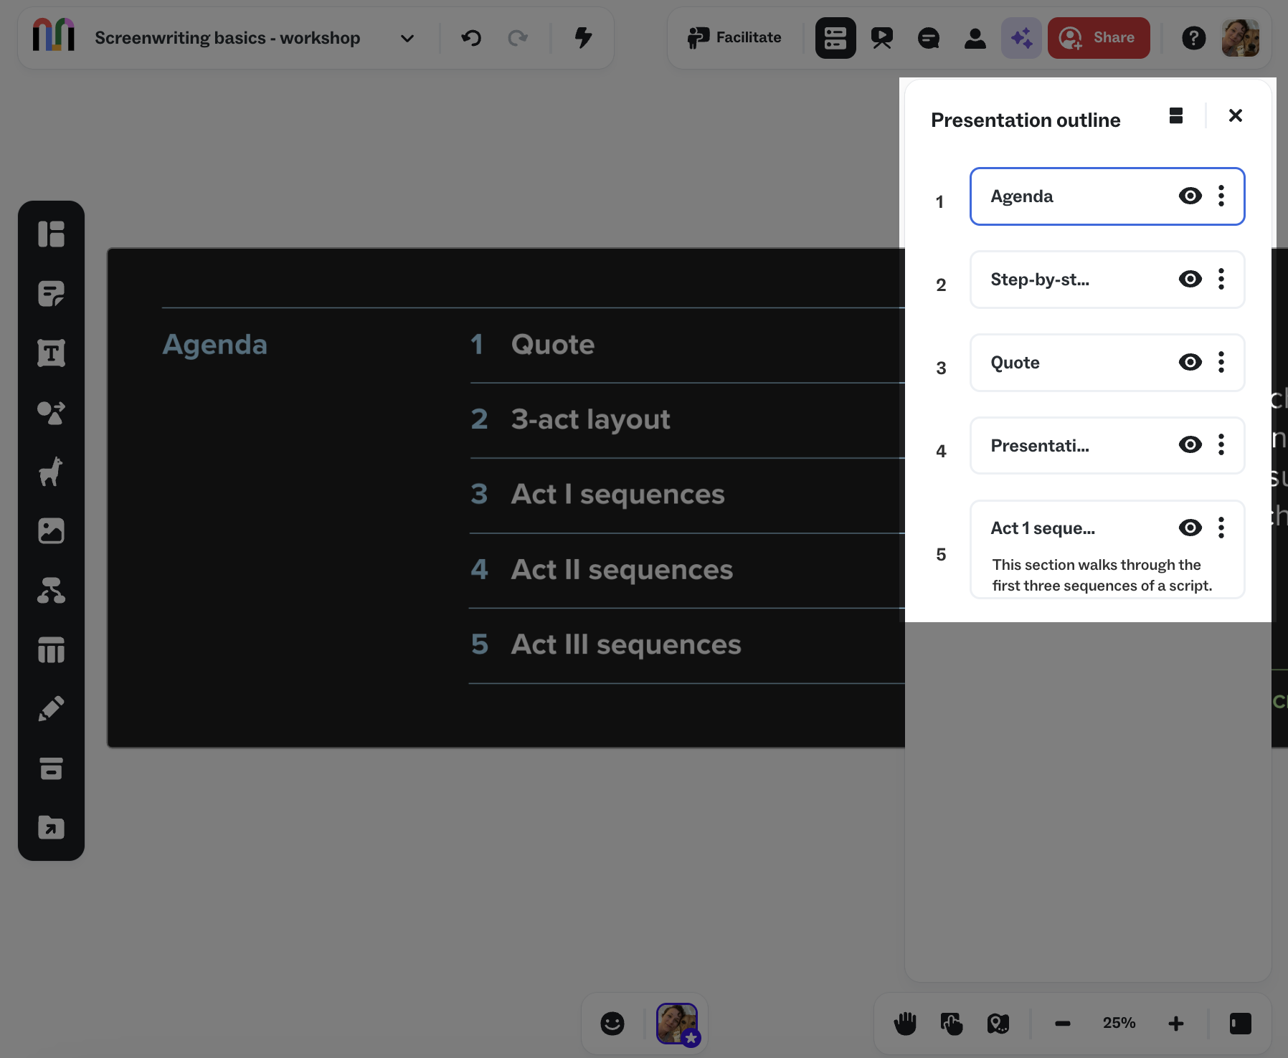
Task: Start presentation mode icon in top bar
Action: (x=882, y=38)
